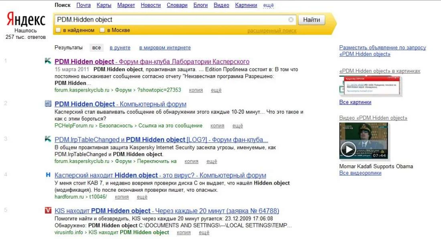Click the 'hardforum.ru' green URL
Viewport: 441px width, 239px height.
pyautogui.click(x=69, y=197)
